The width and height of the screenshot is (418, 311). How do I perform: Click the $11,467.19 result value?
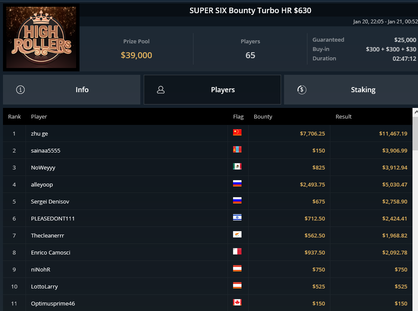tap(393, 134)
